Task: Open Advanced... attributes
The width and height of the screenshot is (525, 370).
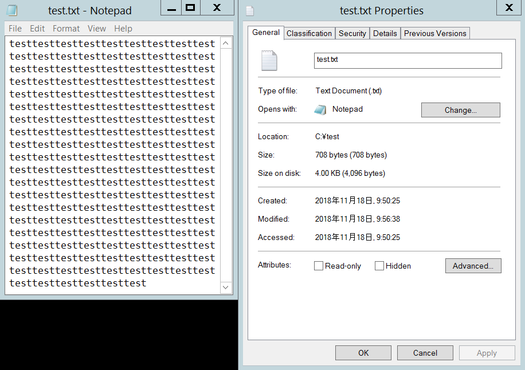Action: [473, 266]
